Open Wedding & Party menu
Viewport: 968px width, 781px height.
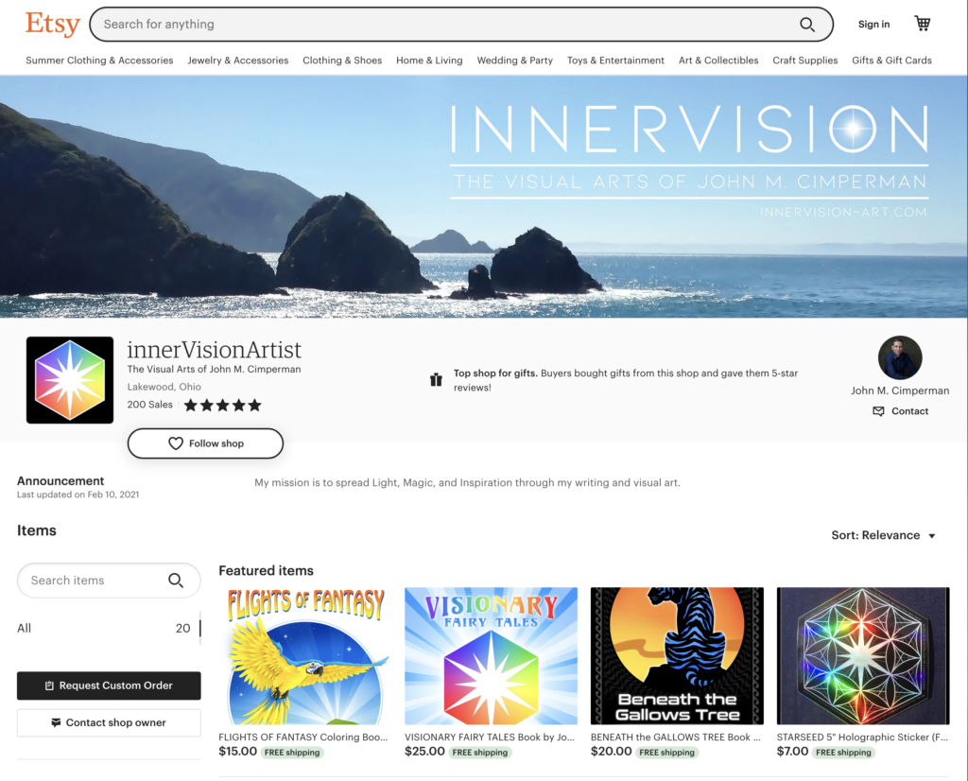click(x=515, y=61)
